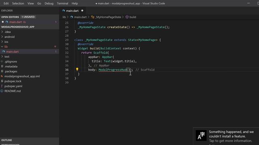Click the README.md info icon
Image resolution: width=259 pixels, height=145 pixels.
tap(2, 91)
